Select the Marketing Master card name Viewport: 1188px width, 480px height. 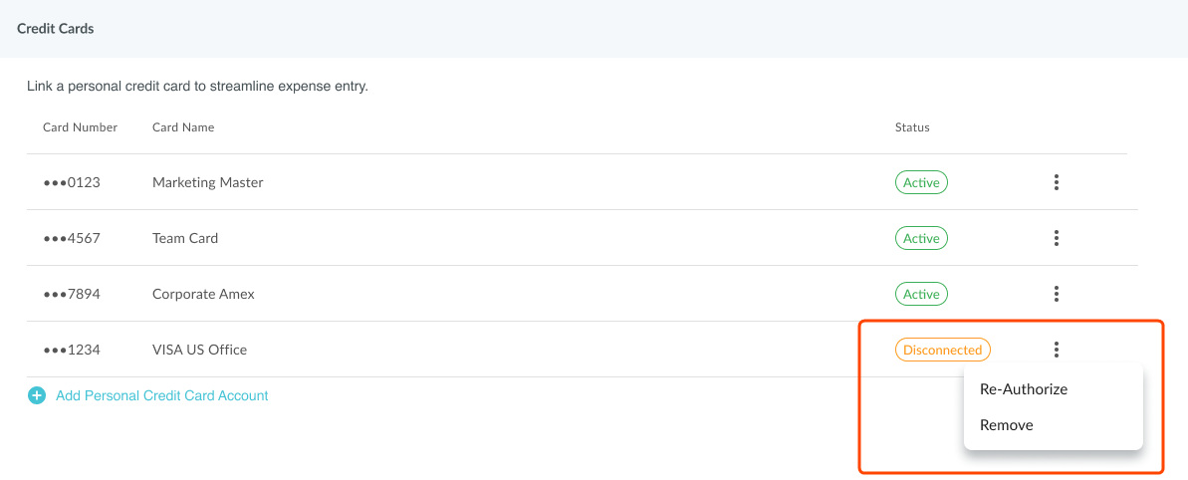(x=208, y=182)
